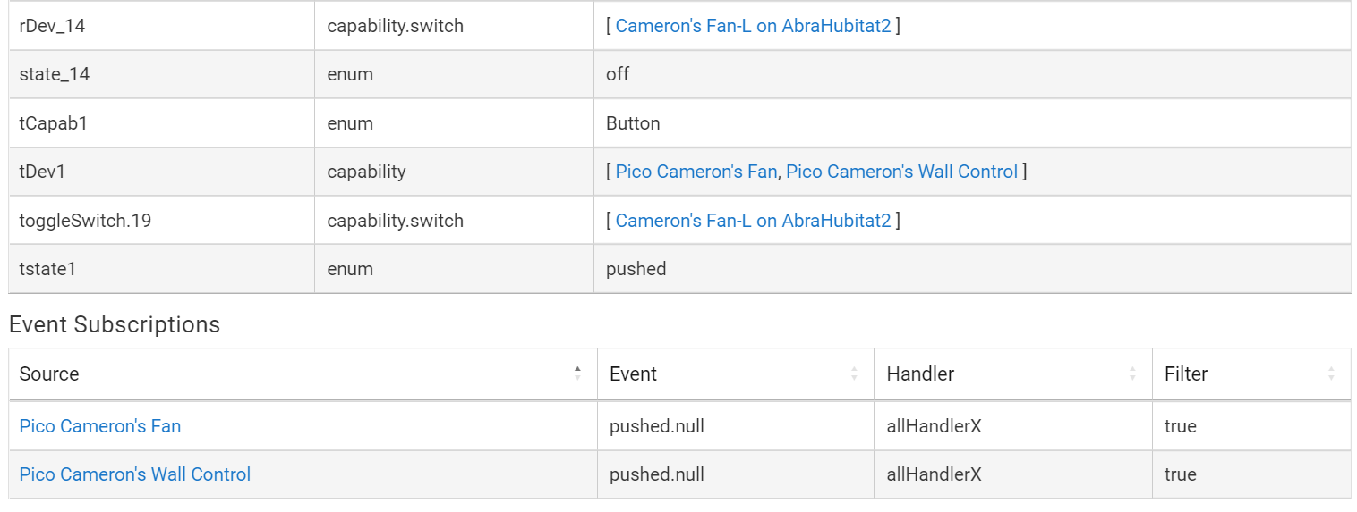The height and width of the screenshot is (512, 1357).
Task: Open Pico Cameron's Wall Control in tDev1 row
Action: pyautogui.click(x=901, y=172)
